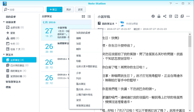Screen dimensions: 194x112
Task: Collapse the 待辦清單 section
Action: [x=4, y=22]
